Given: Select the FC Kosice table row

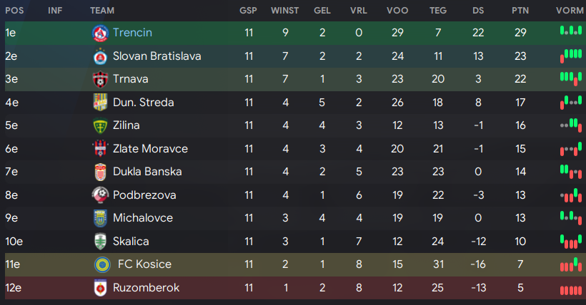Looking at the screenshot, I should [293, 264].
